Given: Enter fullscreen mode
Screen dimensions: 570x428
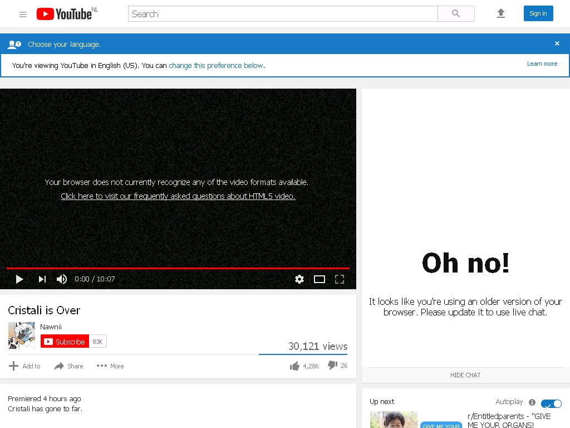Looking at the screenshot, I should tap(340, 279).
